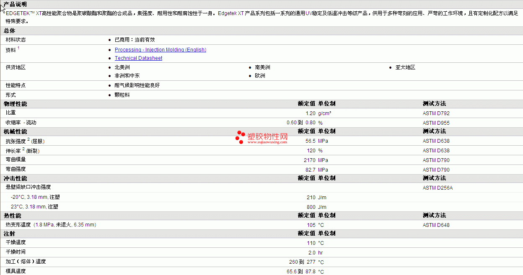Click the 干燥时间 row label
This screenshot has width=523, height=275.
pos(16,252)
